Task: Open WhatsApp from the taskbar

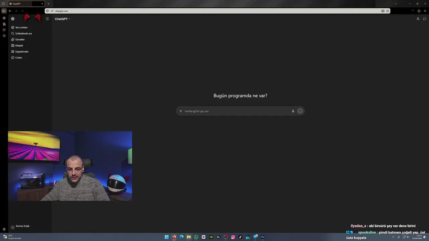Action: click(x=196, y=237)
